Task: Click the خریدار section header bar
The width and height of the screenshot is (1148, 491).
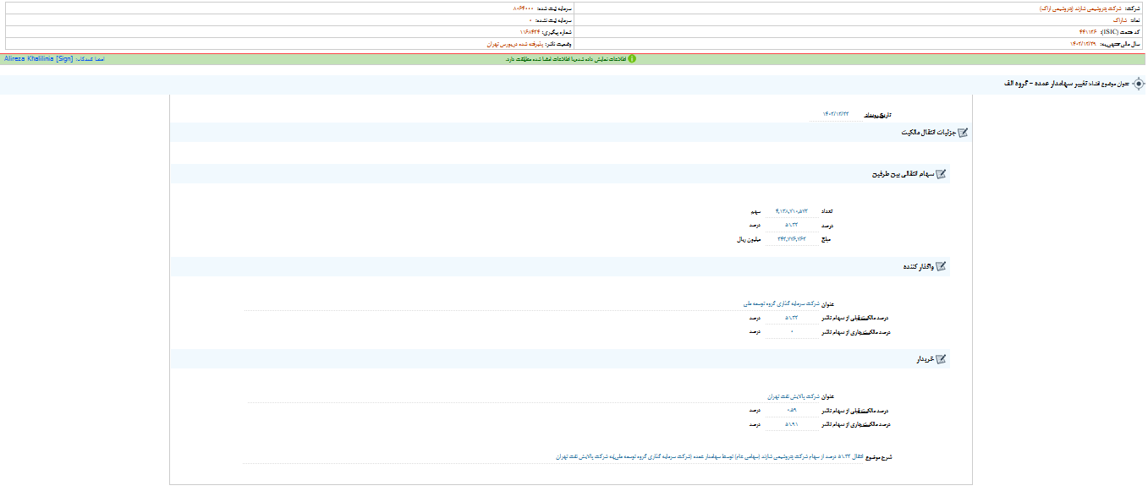Action: 558,359
